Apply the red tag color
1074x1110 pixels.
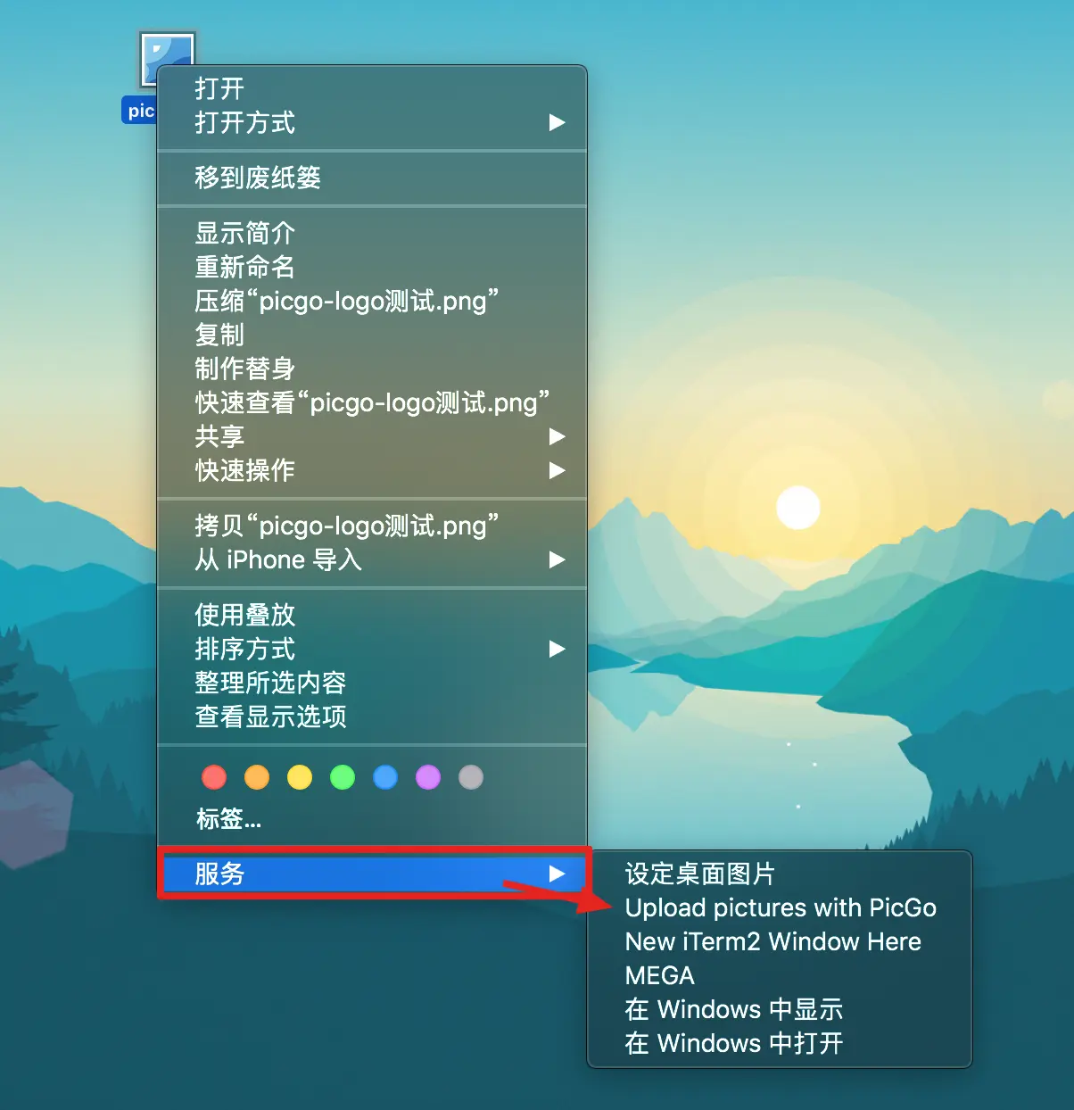tap(214, 777)
